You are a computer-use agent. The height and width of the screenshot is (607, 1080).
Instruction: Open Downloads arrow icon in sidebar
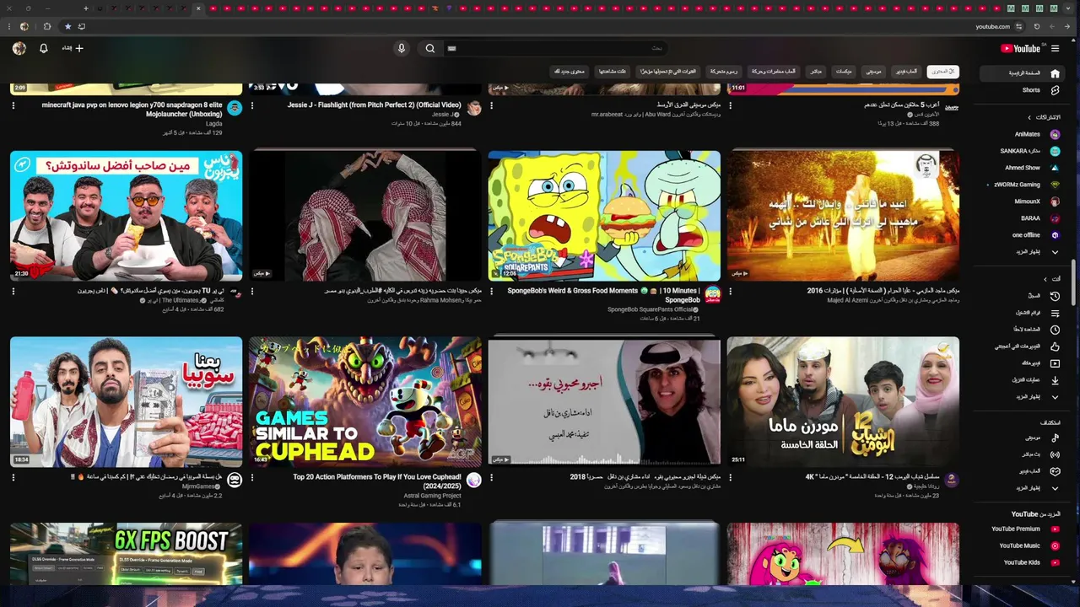[x=1055, y=380]
